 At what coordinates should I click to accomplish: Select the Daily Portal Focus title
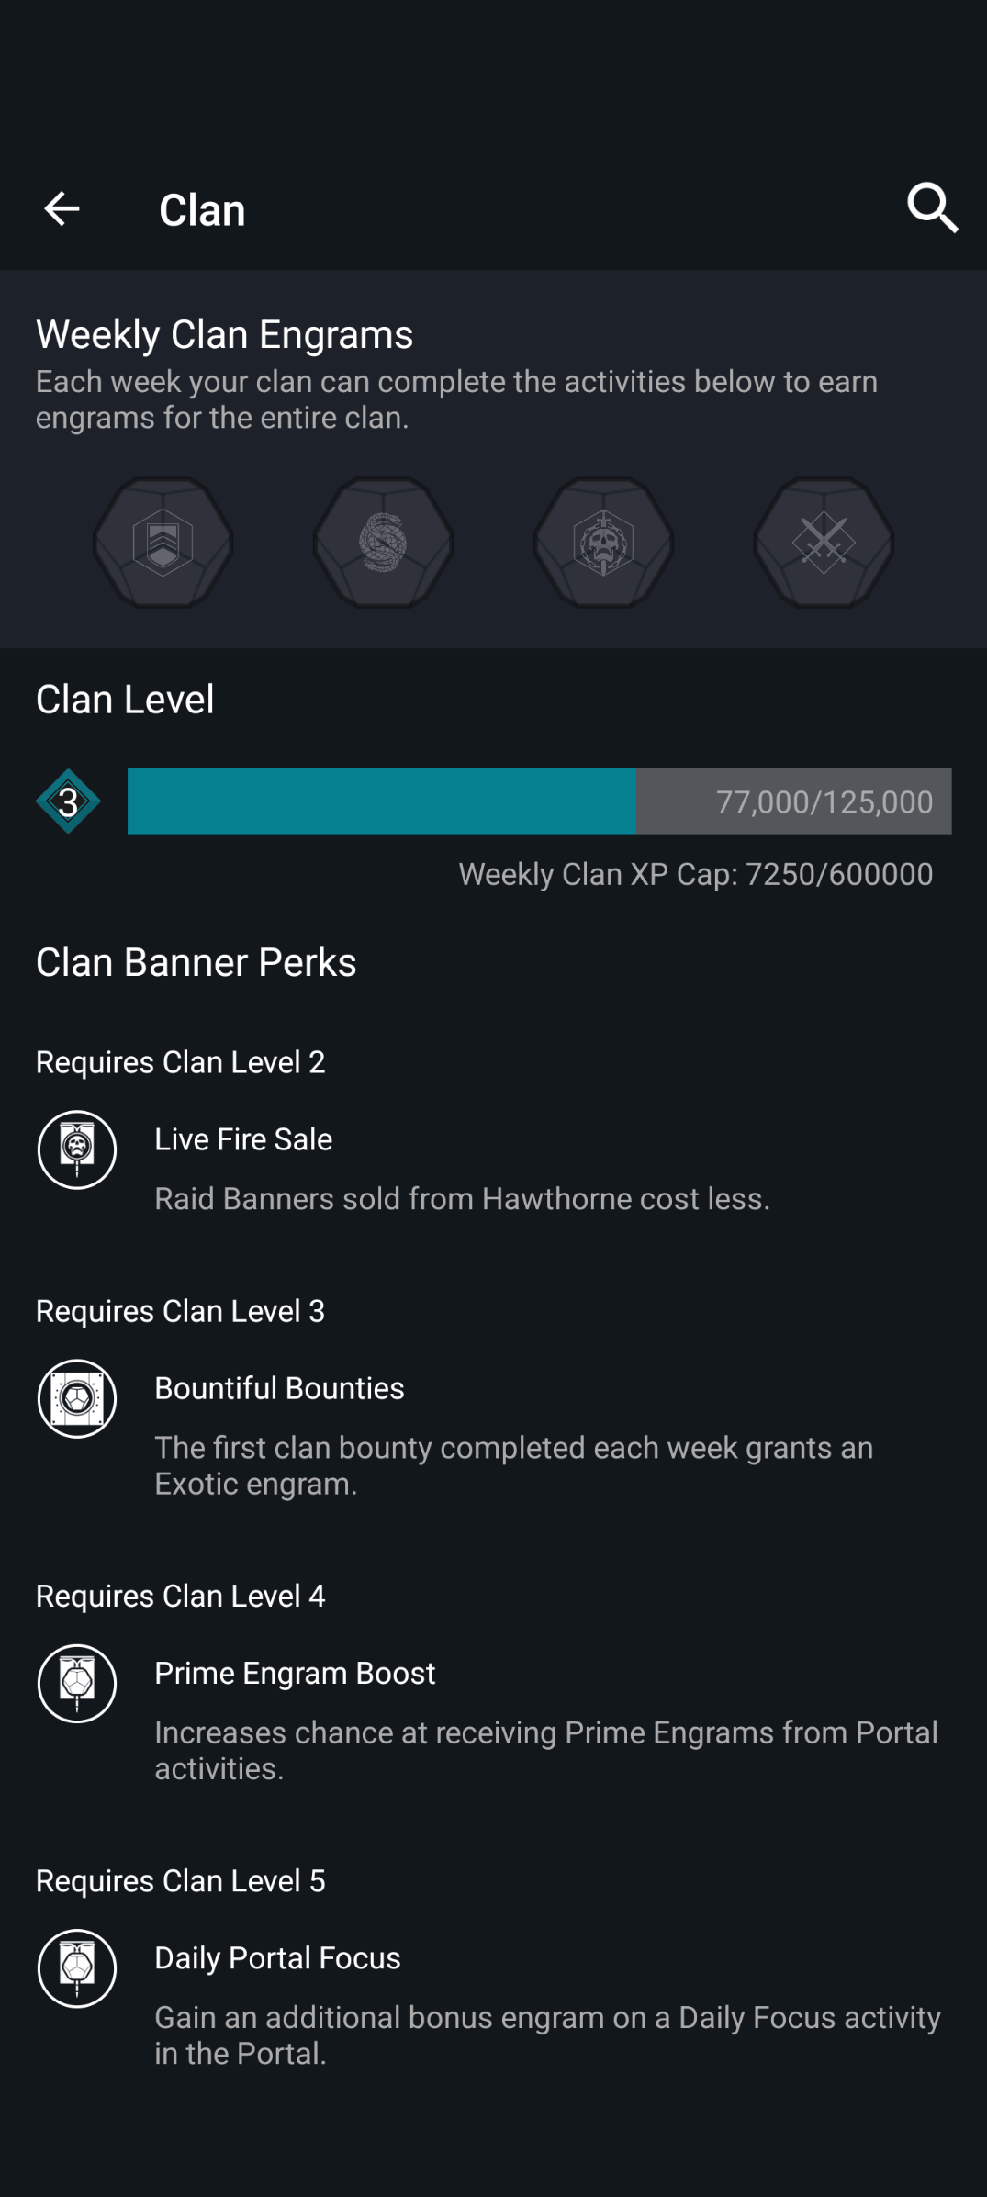coord(277,1958)
